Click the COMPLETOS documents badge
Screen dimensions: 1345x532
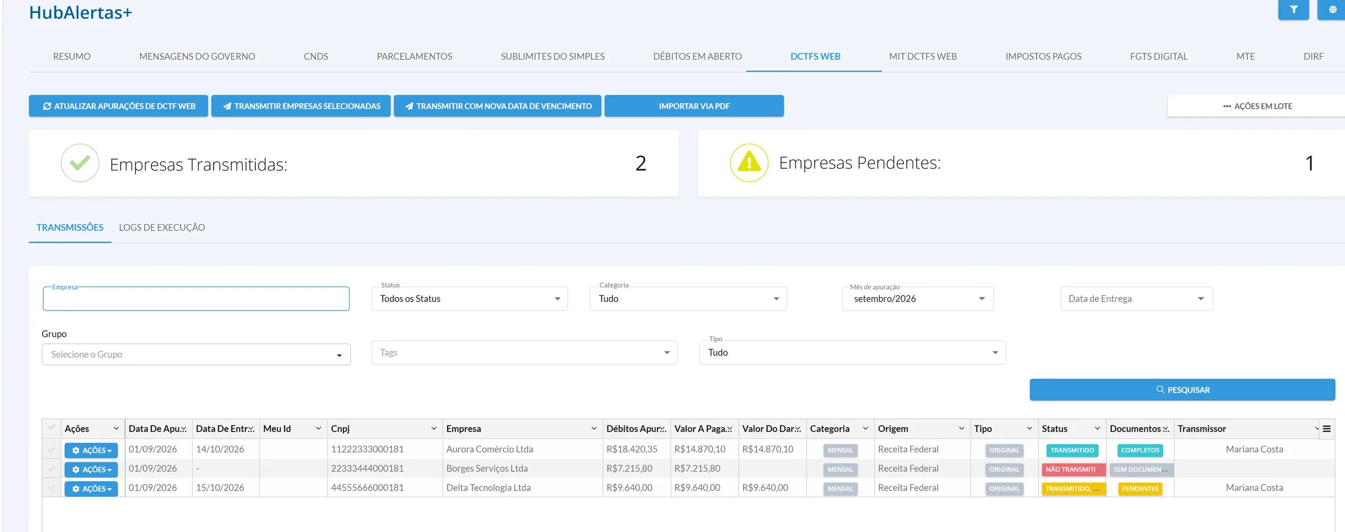click(x=1140, y=450)
